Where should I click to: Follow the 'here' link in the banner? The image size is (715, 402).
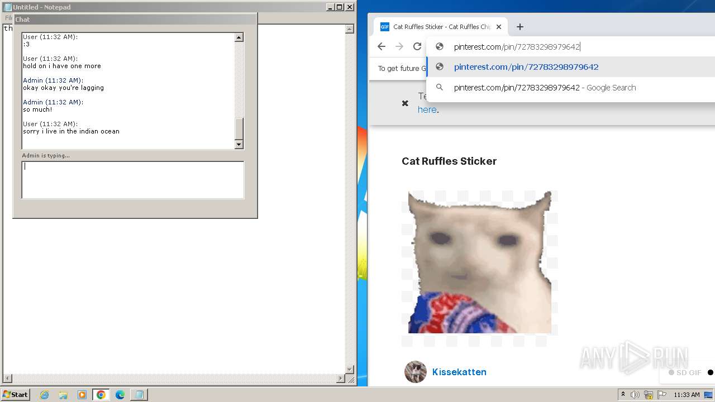[427, 109]
